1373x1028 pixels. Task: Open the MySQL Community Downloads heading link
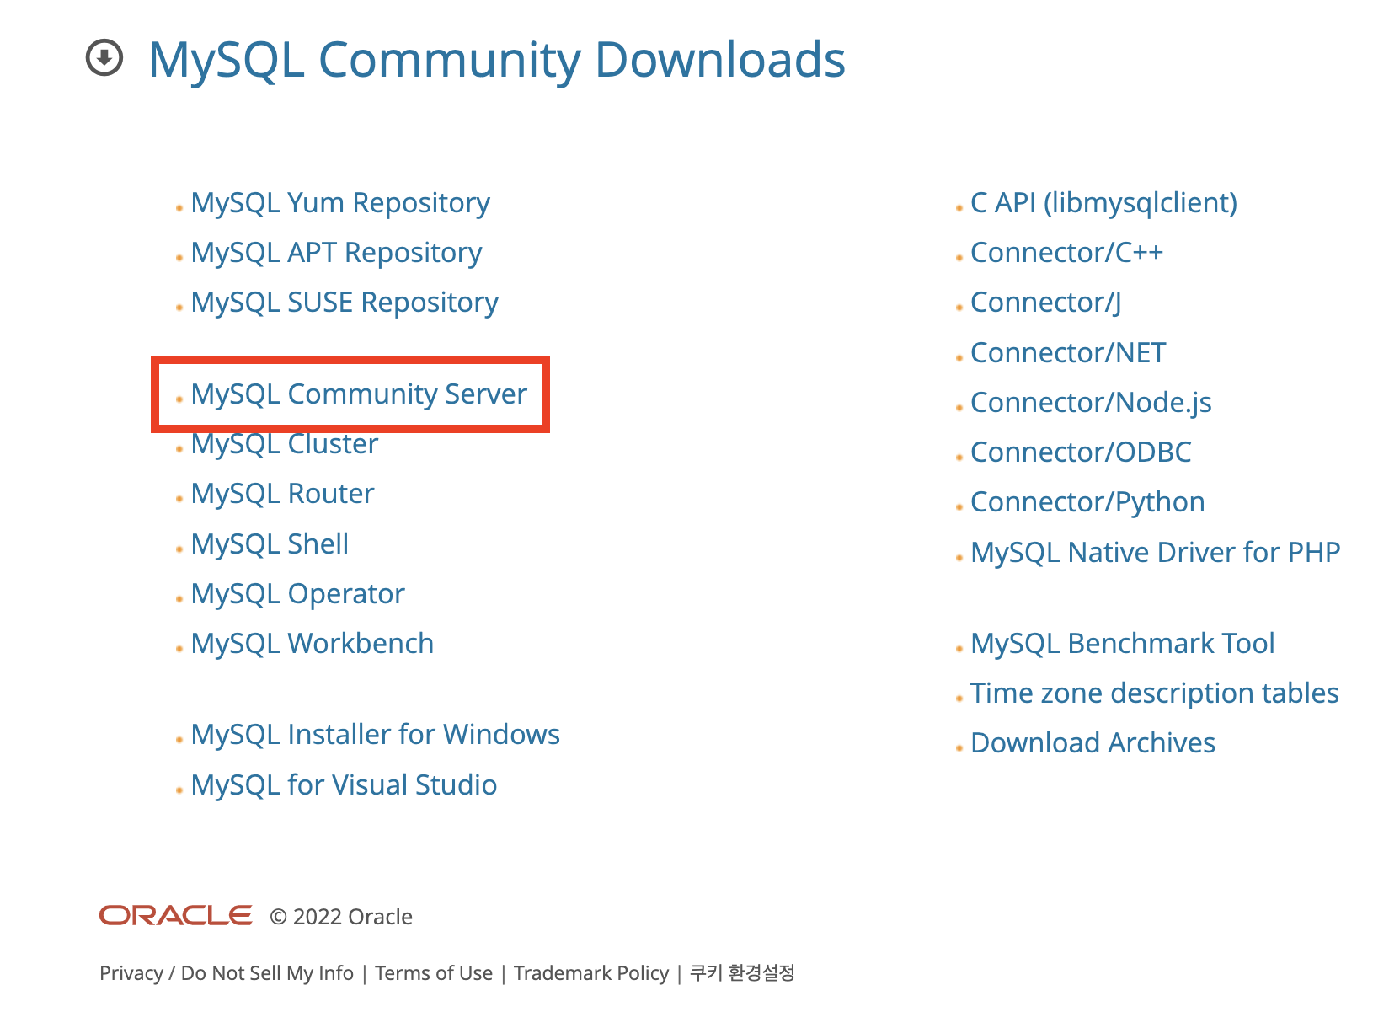coord(496,60)
